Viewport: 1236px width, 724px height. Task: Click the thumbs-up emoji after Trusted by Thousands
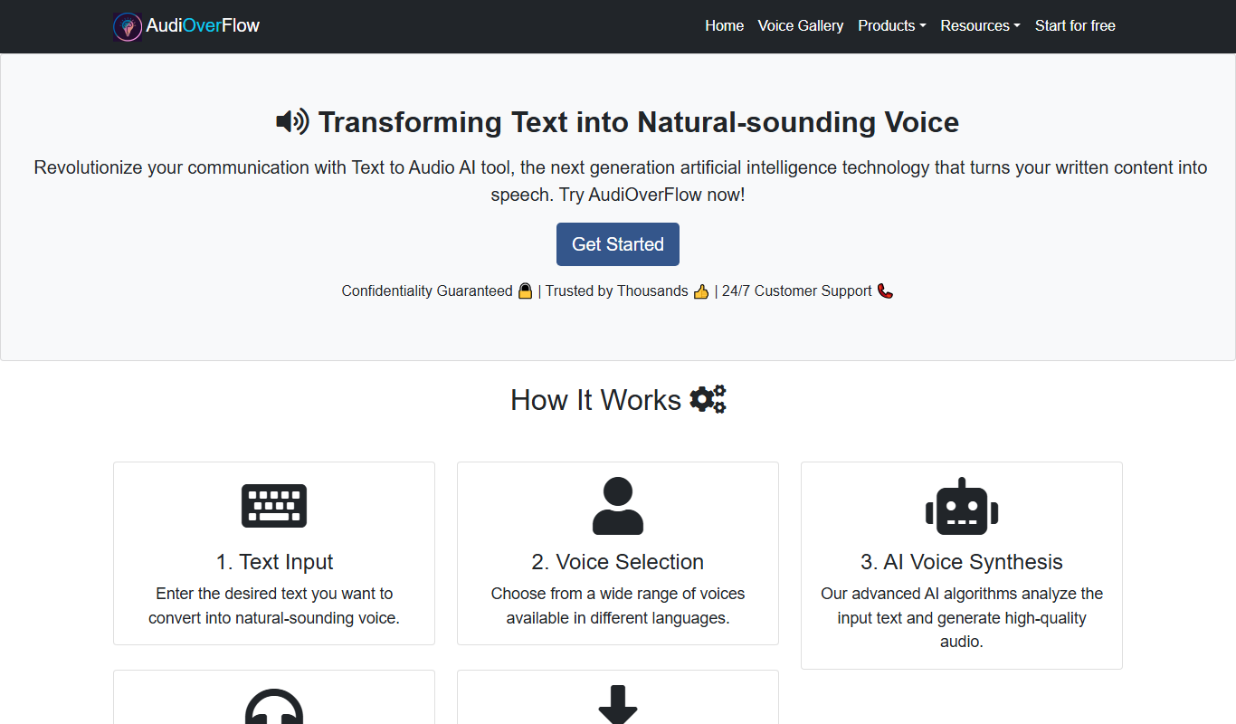pyautogui.click(x=701, y=291)
